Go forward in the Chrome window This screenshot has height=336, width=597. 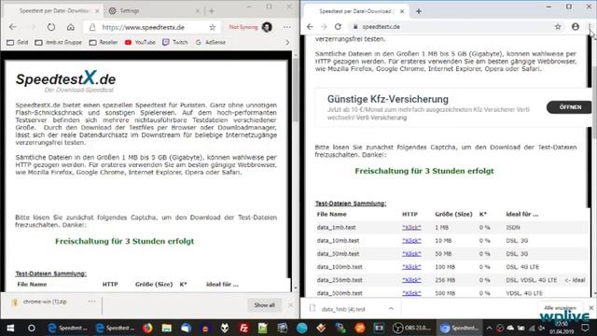click(x=324, y=27)
